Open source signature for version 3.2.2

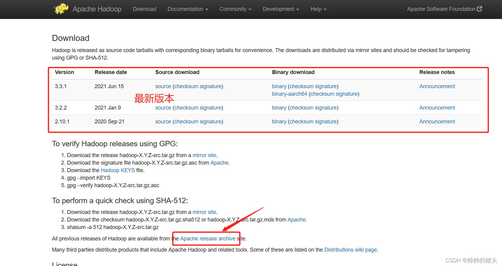click(x=210, y=108)
